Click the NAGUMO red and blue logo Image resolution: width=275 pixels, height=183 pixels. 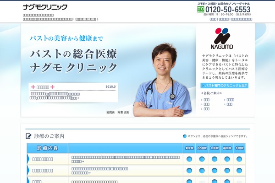222,38
